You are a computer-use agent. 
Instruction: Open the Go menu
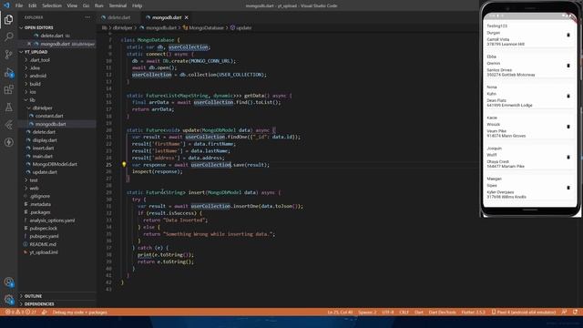pos(86,5)
